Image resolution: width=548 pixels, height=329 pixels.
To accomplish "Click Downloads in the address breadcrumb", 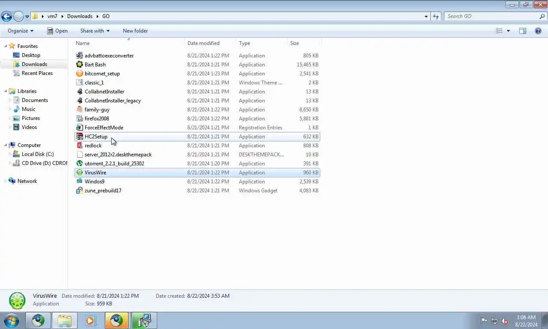I will click(80, 16).
